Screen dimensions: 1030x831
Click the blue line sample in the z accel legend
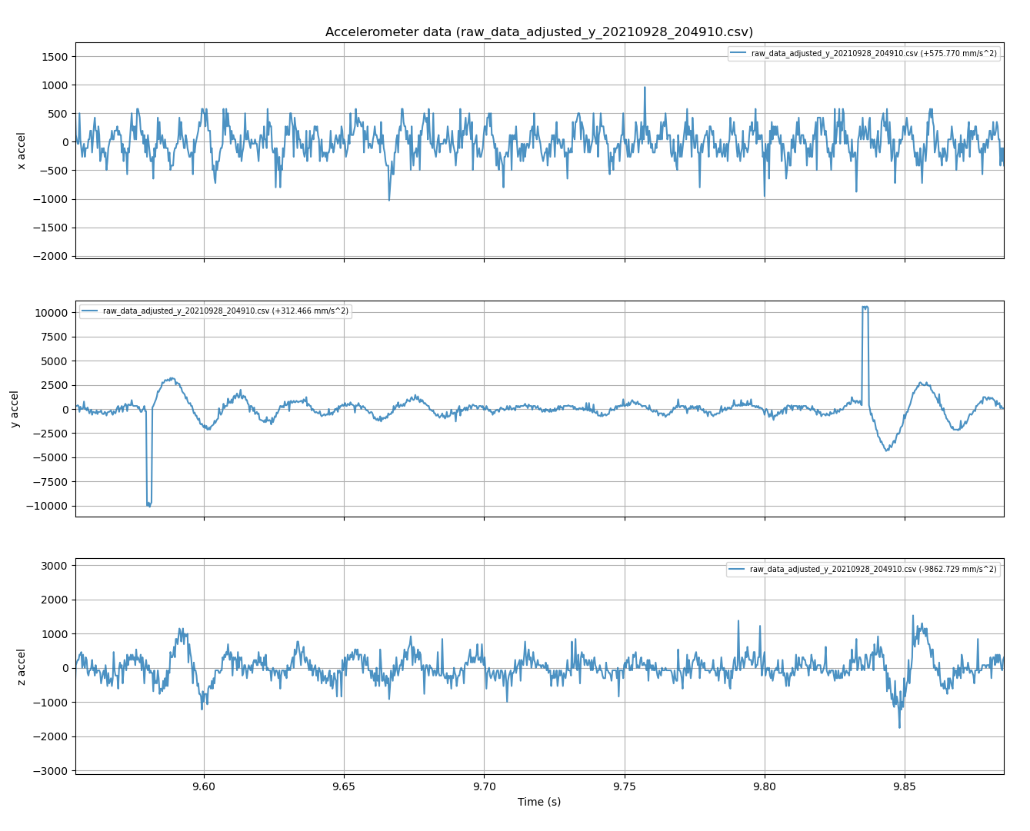pos(738,569)
